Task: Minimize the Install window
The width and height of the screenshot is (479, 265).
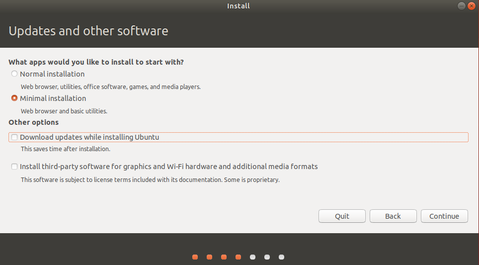Action: (461, 6)
